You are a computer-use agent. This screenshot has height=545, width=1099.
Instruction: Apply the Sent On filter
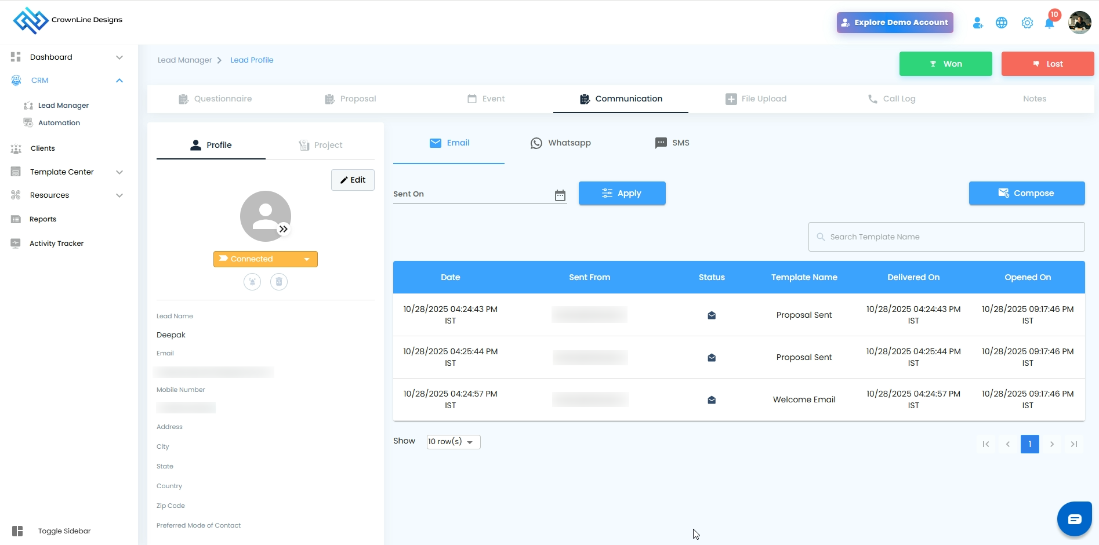622,193
